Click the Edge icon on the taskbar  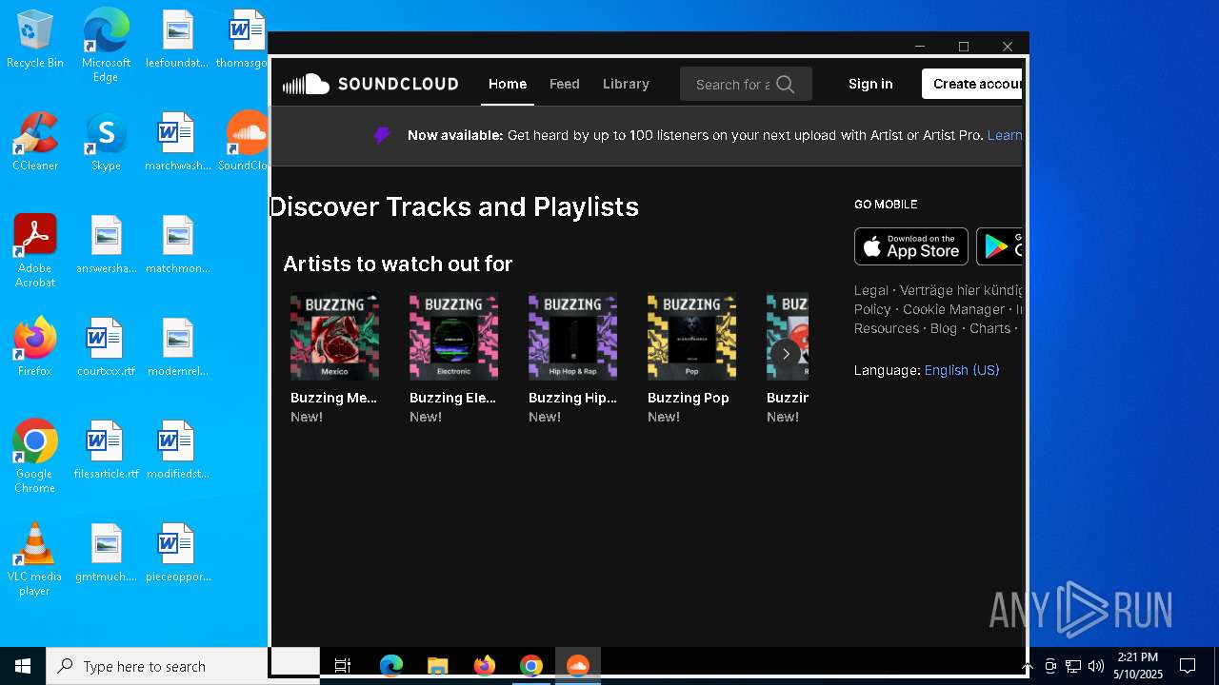pos(391,666)
